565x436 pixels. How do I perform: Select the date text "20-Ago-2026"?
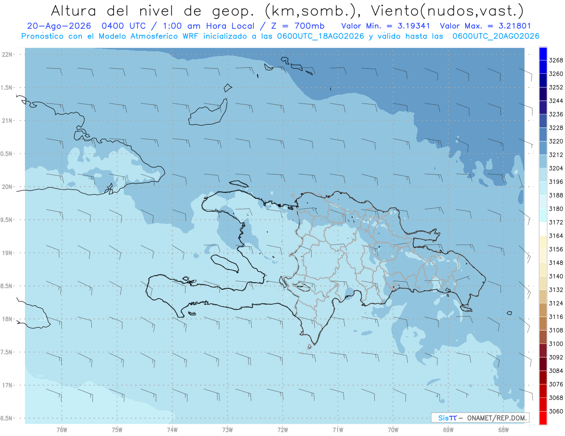click(58, 26)
